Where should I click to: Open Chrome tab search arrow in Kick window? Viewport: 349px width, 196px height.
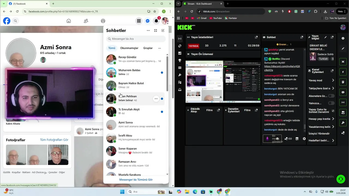point(178,4)
